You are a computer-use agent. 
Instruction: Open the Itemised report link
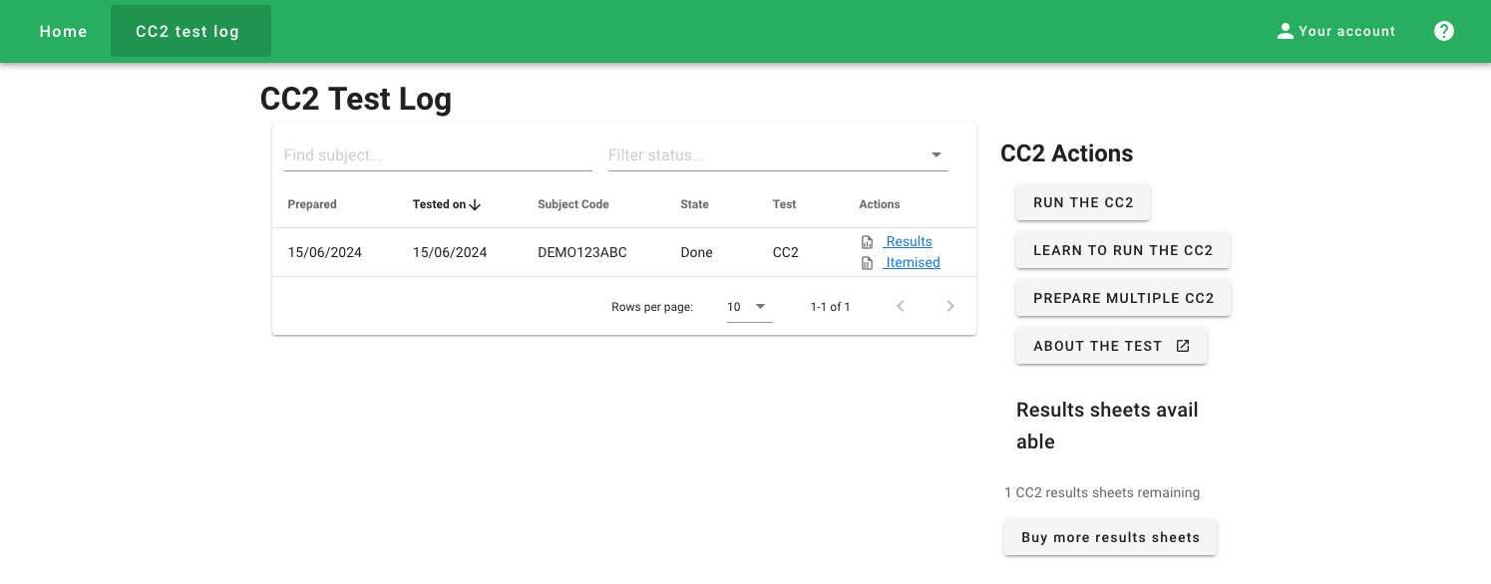click(913, 263)
